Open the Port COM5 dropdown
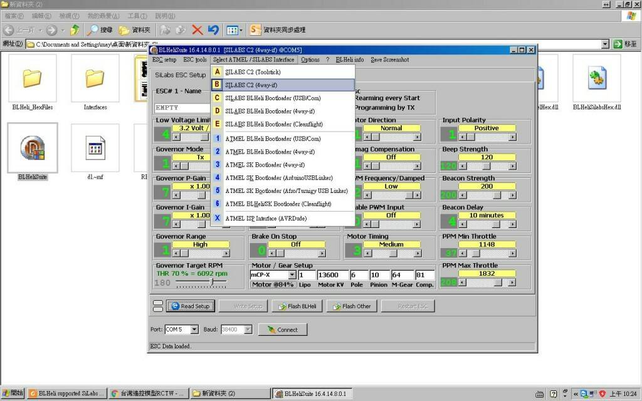This screenshot has width=642, height=401. [194, 330]
